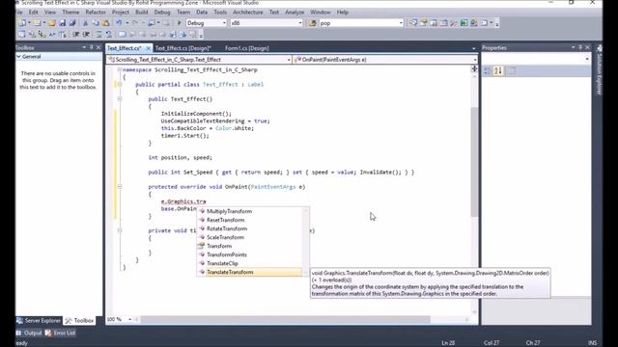The height and width of the screenshot is (347, 618).
Task: Click the New Project toolbar icon
Action: (22, 23)
